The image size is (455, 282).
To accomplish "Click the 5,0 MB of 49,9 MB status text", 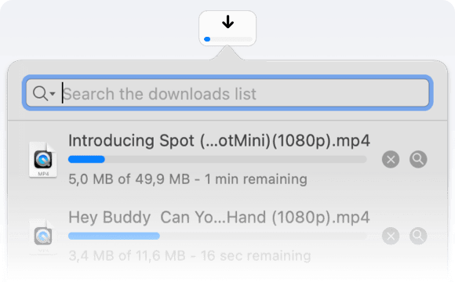I will (129, 179).
